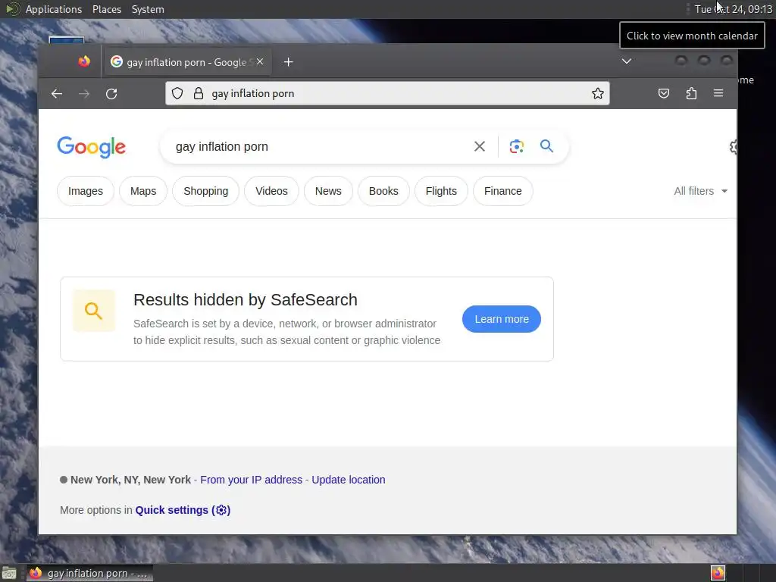Click the Firefox view icon in tab bar

tap(84, 61)
